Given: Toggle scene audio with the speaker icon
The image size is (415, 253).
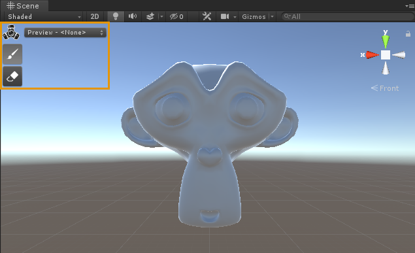Looking at the screenshot, I should click(x=133, y=16).
